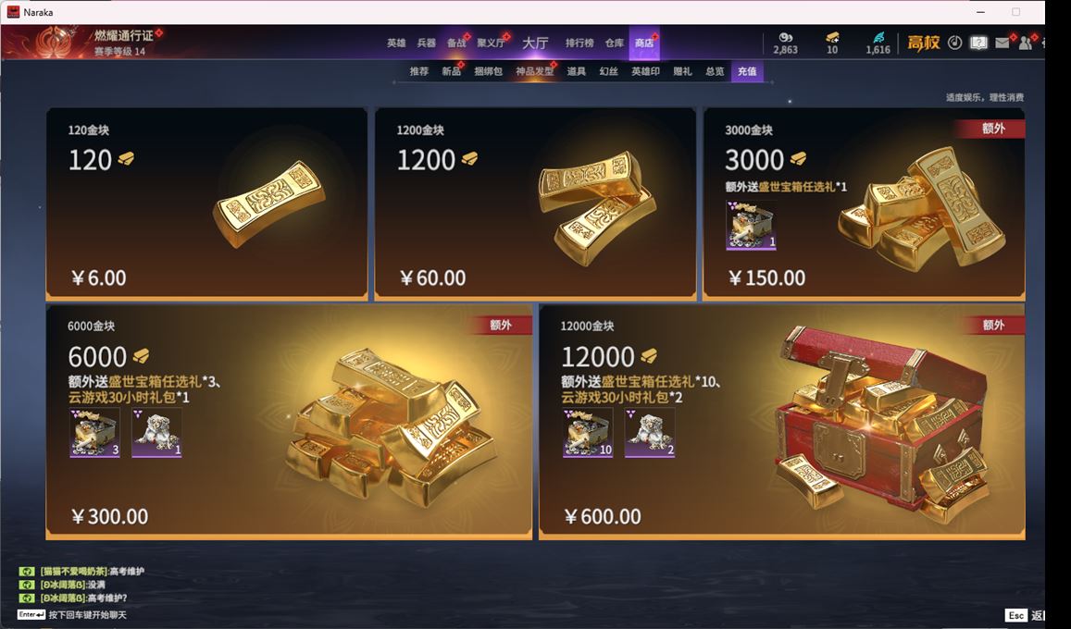1071x629 pixels.
Task: Purchase the 12000 gold chest pack
Action: tap(782, 423)
